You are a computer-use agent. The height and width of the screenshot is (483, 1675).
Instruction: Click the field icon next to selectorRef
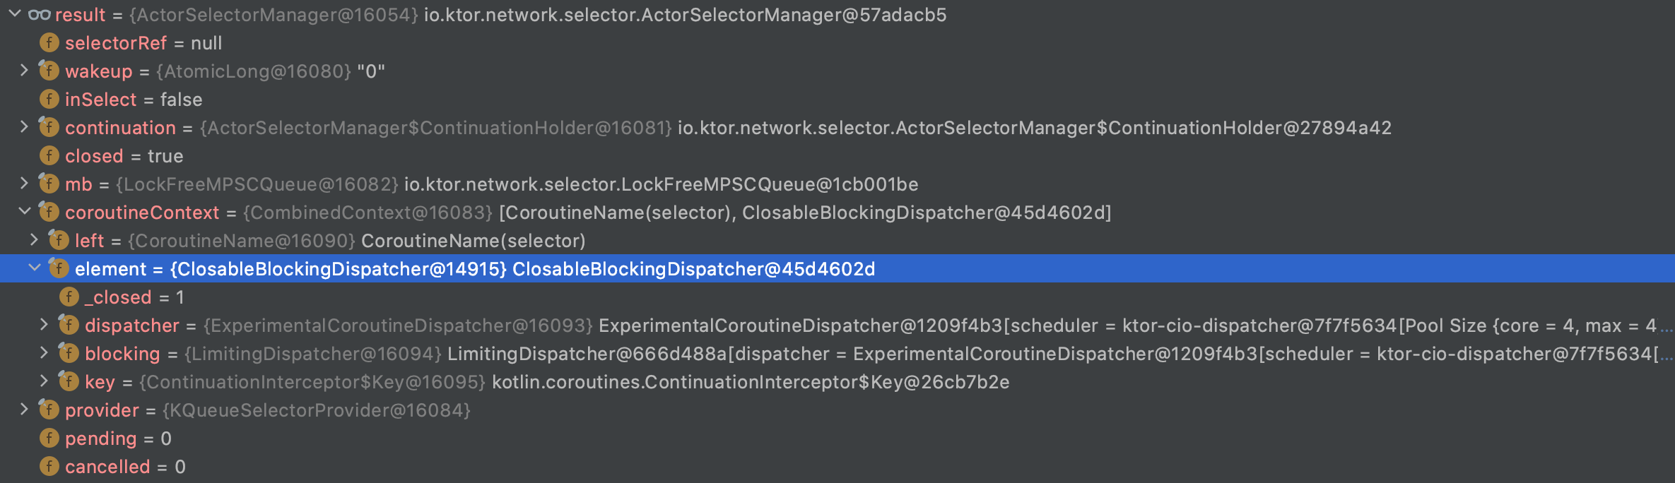click(47, 42)
